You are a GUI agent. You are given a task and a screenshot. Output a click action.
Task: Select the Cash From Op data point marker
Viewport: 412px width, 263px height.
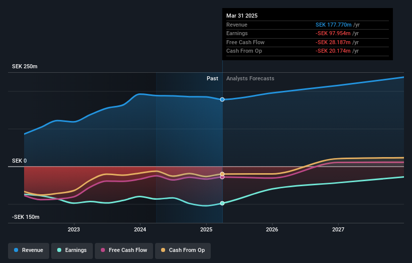(222, 174)
